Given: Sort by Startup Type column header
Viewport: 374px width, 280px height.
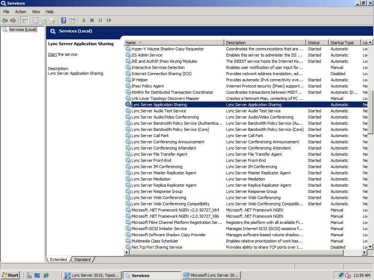Looking at the screenshot, I should [x=344, y=43].
